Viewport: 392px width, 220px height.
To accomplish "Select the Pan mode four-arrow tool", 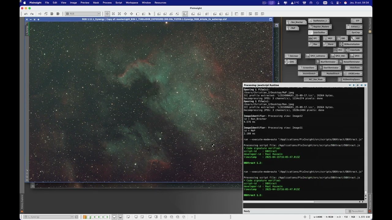I will [131, 14].
